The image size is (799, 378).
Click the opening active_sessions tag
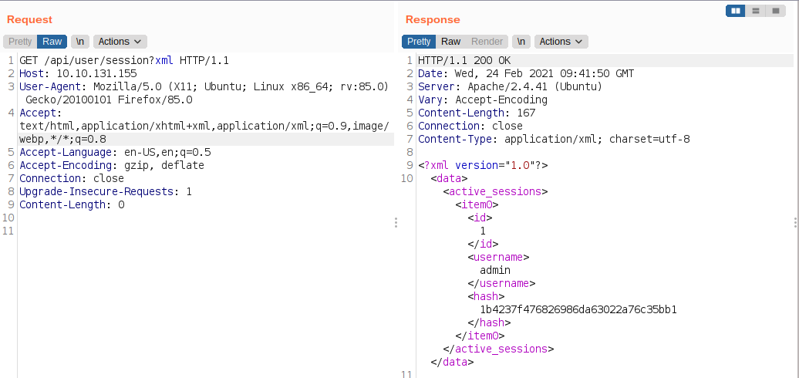pyautogui.click(x=495, y=192)
